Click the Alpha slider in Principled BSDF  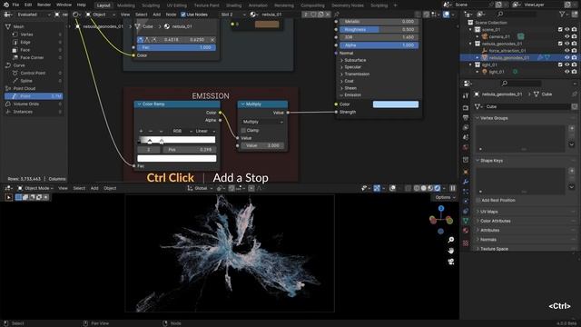(x=379, y=45)
